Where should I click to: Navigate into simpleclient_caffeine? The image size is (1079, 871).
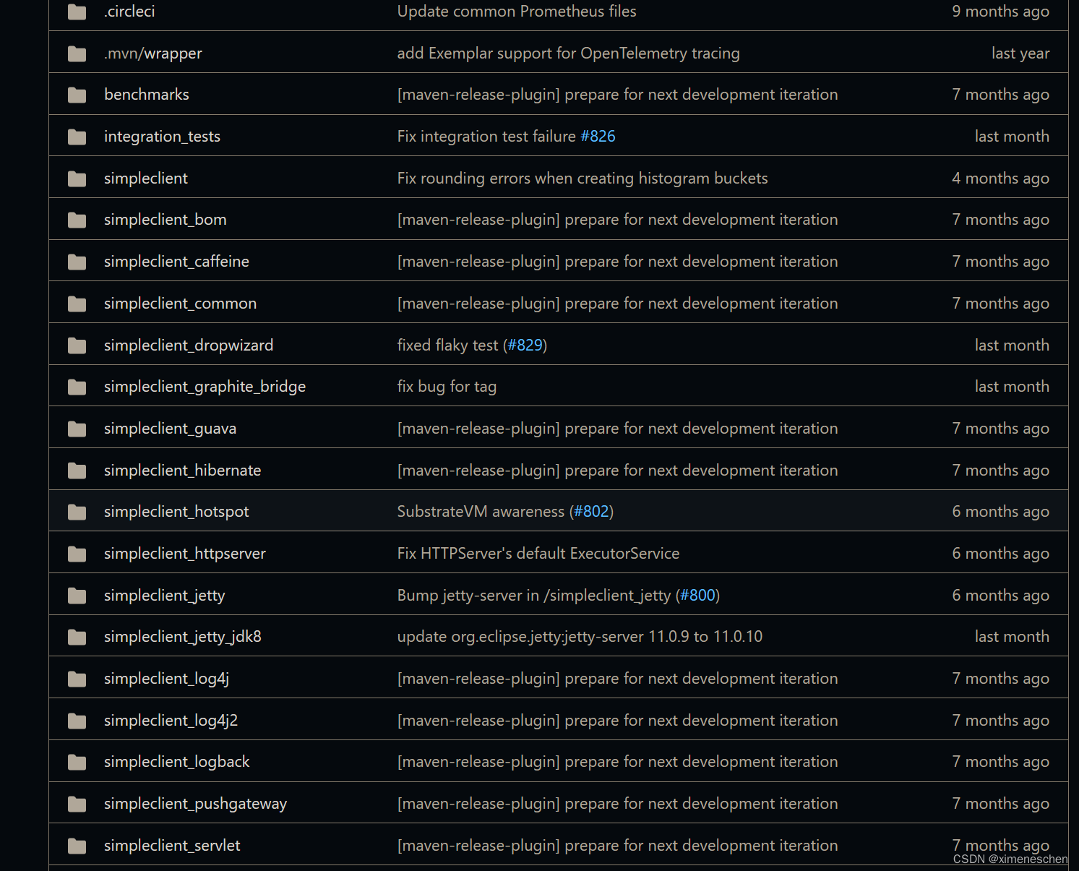pyautogui.click(x=176, y=262)
